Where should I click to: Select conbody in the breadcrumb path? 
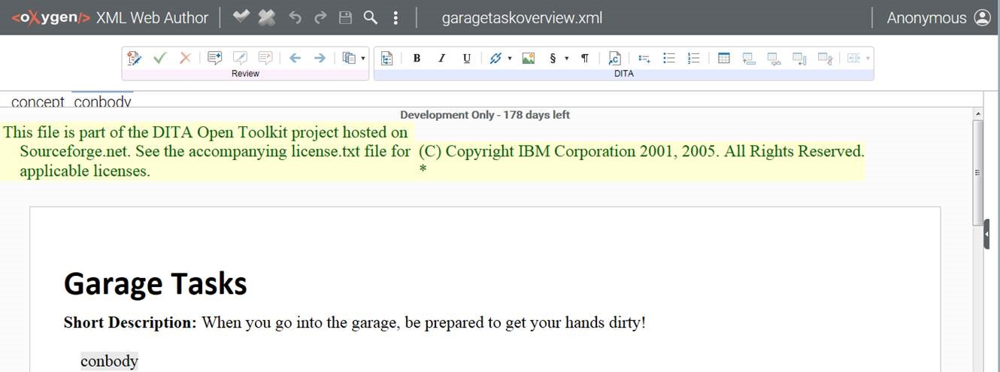[x=103, y=102]
